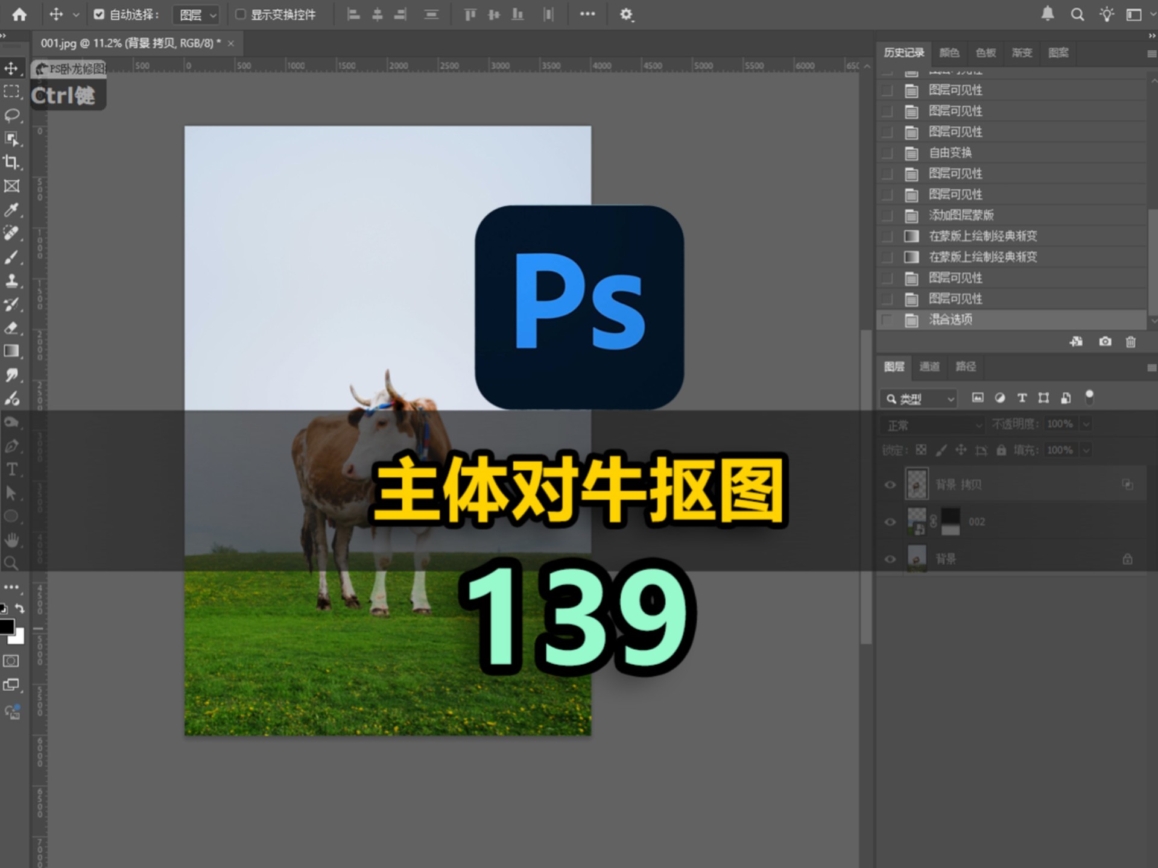1158x868 pixels.
Task: Create new document from current state
Action: pyautogui.click(x=1076, y=342)
